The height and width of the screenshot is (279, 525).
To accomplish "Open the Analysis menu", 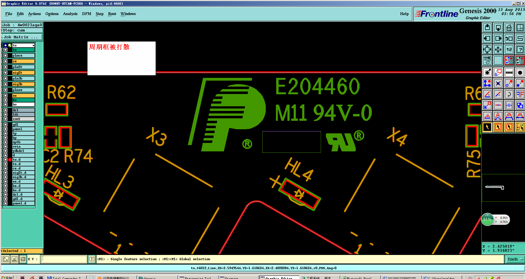I will [70, 14].
